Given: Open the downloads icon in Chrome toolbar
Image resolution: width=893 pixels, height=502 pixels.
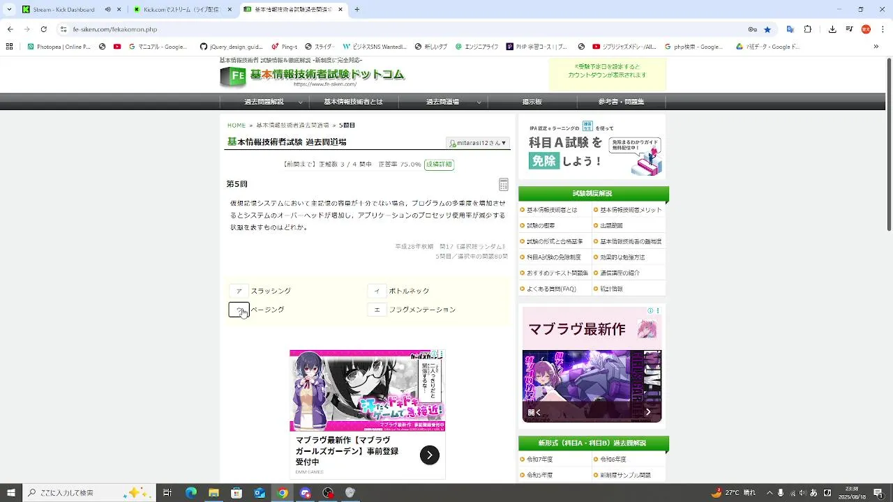Looking at the screenshot, I should point(832,29).
